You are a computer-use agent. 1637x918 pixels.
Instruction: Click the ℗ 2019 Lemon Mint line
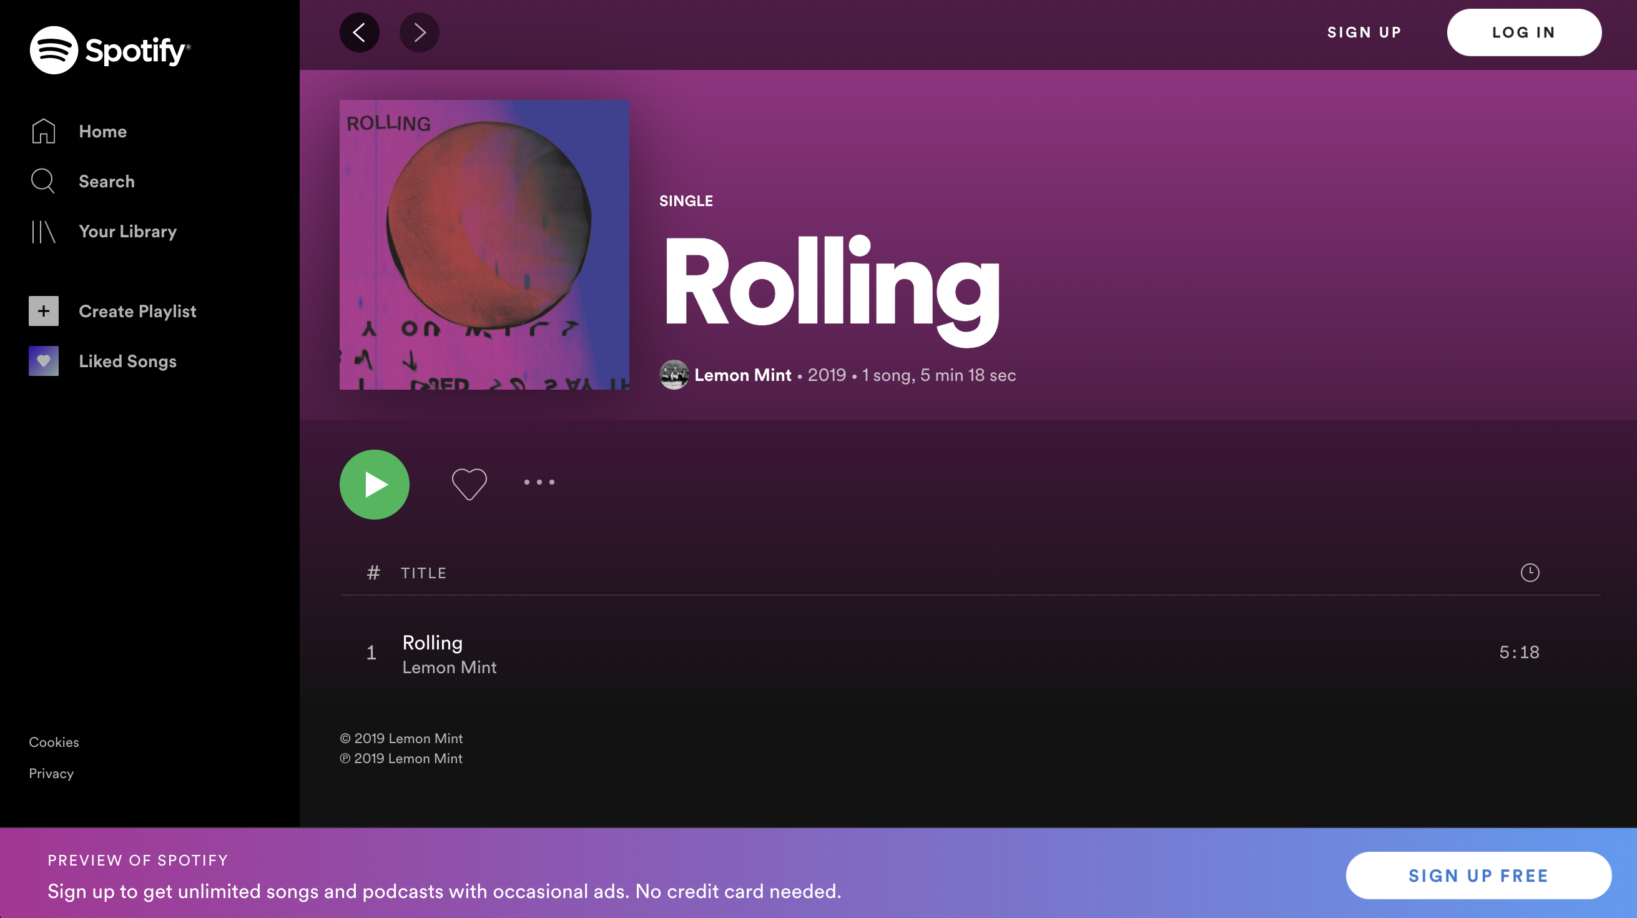[401, 759]
